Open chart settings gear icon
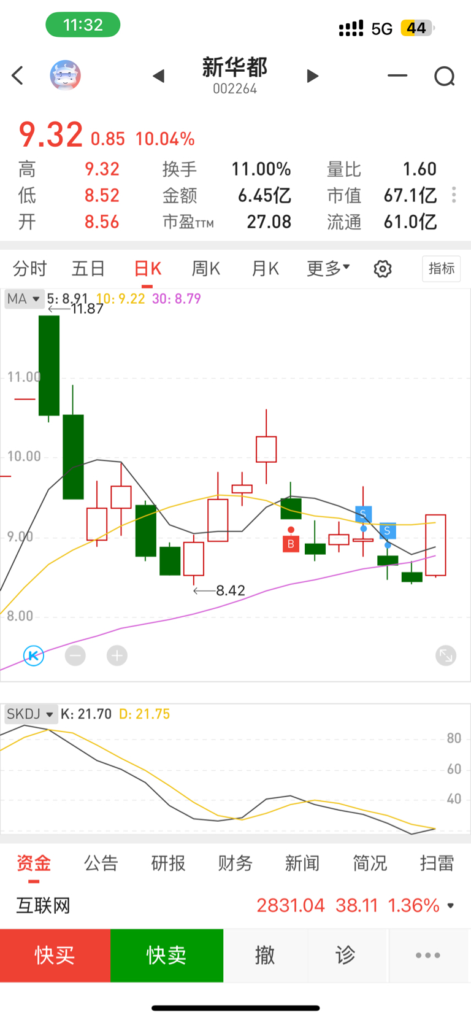 tap(383, 269)
